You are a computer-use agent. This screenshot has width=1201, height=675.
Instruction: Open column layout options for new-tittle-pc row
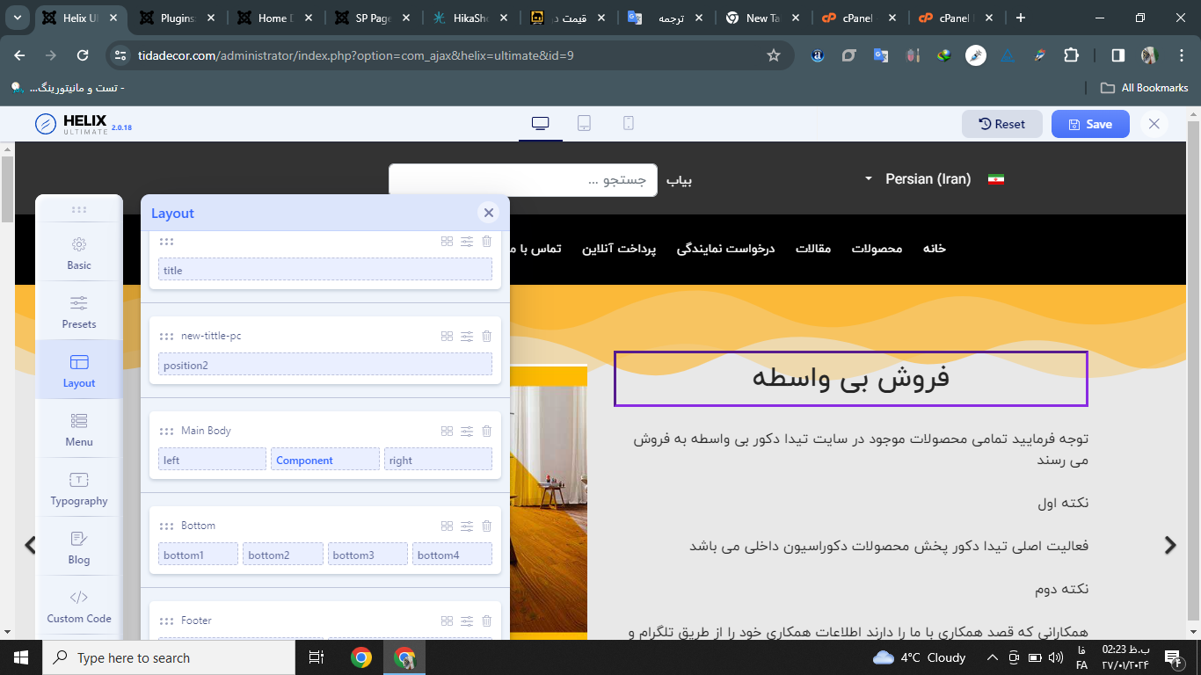[x=447, y=336]
